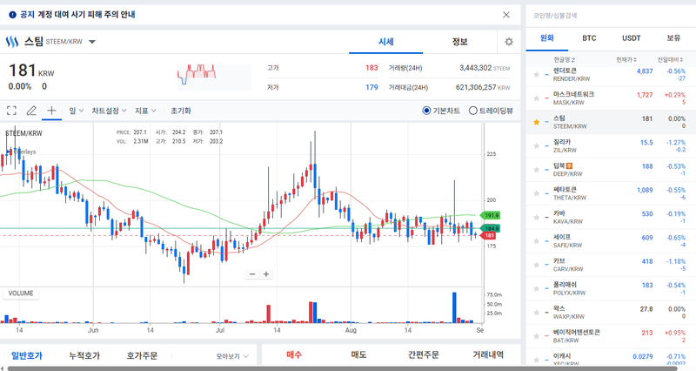Open the 모아보기 dropdown
Screen dimensions: 696x371
(232, 356)
